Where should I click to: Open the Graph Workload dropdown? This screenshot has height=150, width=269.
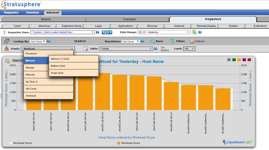coord(48,49)
